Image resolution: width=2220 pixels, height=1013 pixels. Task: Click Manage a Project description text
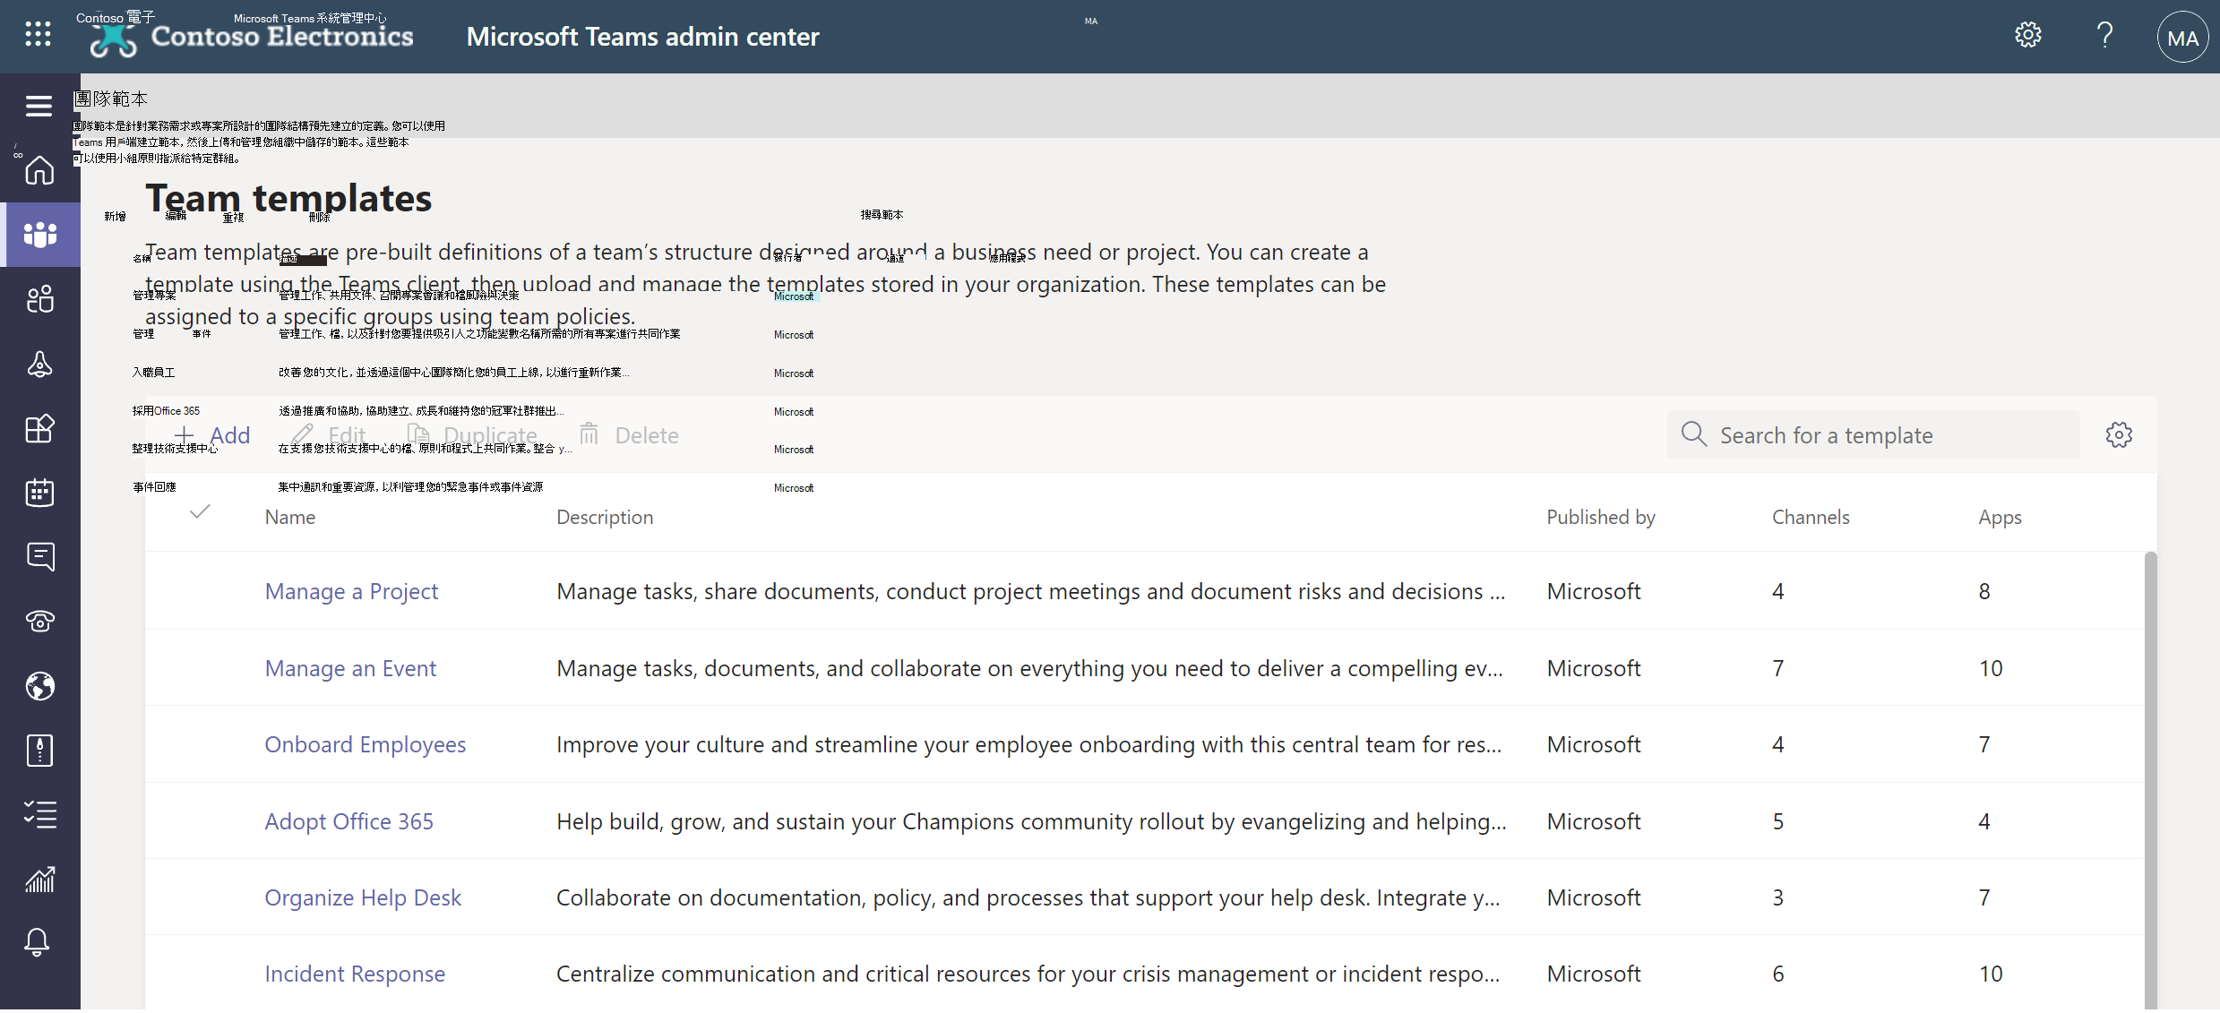[1031, 591]
